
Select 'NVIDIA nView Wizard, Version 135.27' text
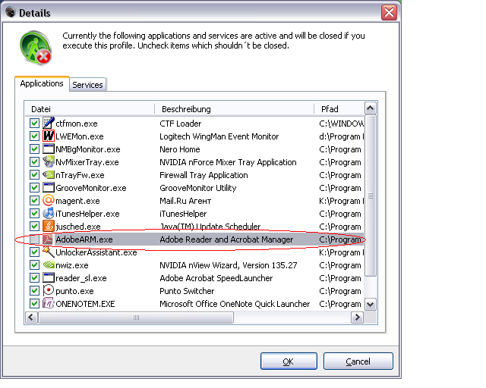tap(229, 265)
